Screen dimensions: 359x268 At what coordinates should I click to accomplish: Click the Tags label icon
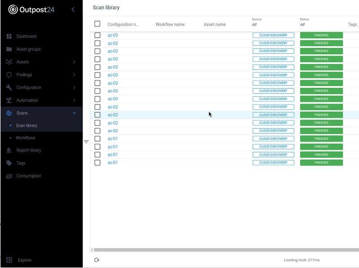click(x=9, y=163)
